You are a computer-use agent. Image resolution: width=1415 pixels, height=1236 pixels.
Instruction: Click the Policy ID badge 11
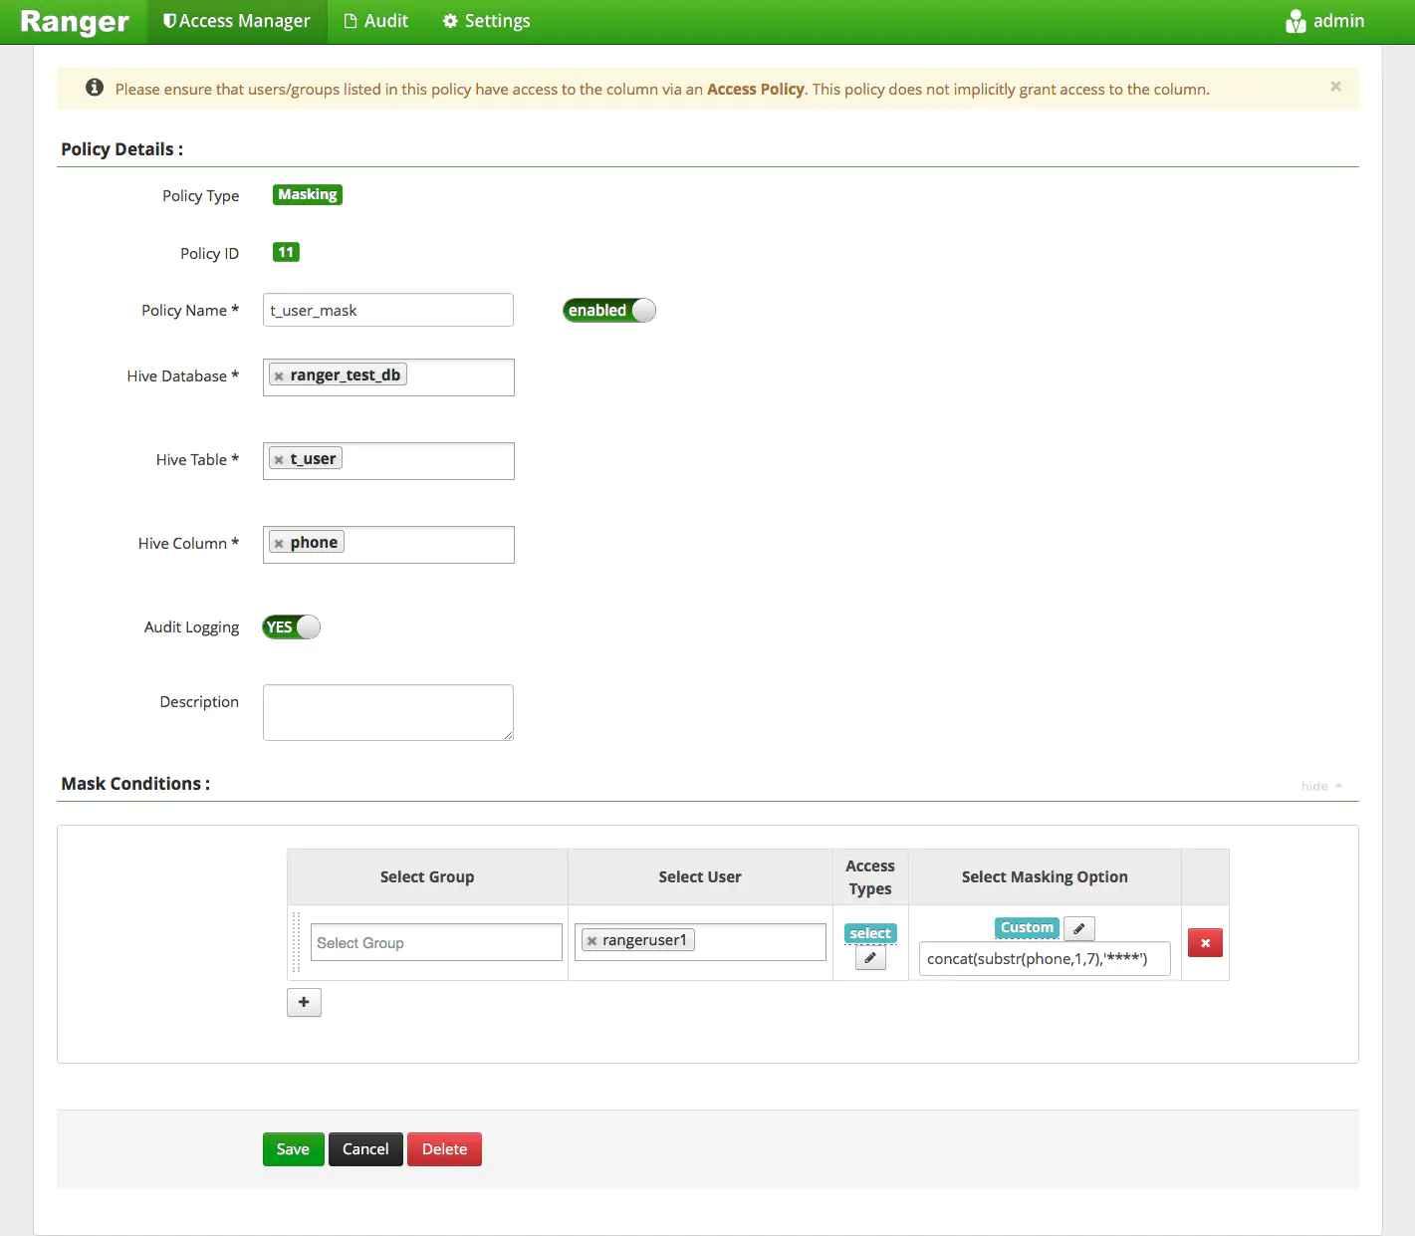[286, 252]
